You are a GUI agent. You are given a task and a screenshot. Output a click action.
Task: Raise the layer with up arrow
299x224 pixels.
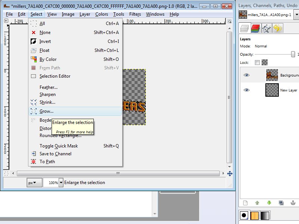point(257,203)
